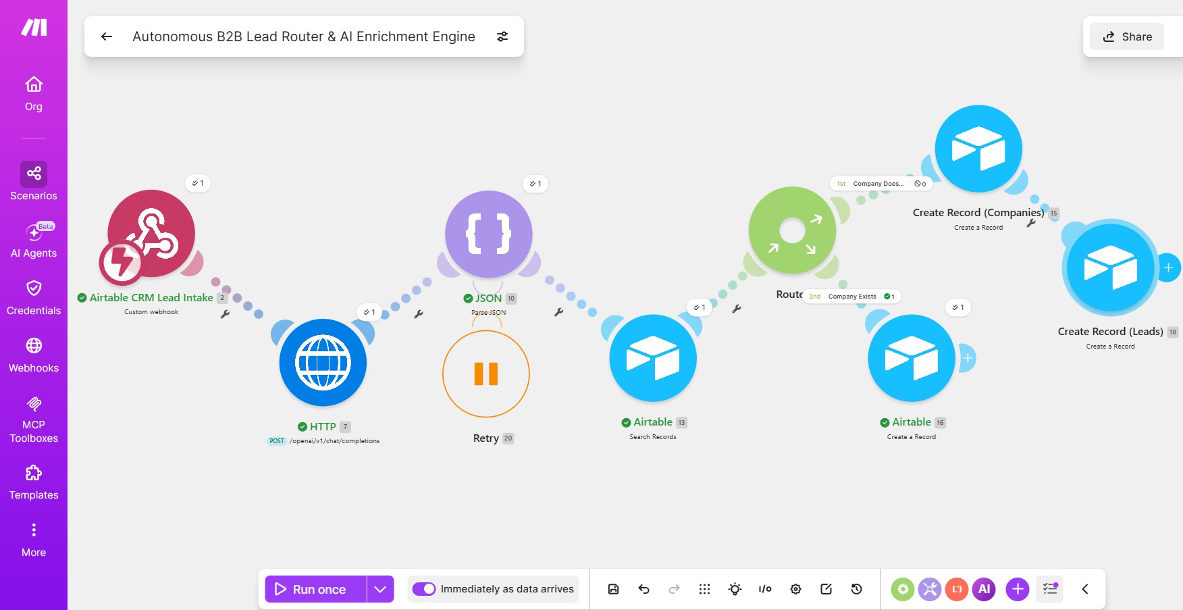Open Scenario inputs and outputs I/O
Viewport: 1183px width, 610px height.
coord(765,589)
